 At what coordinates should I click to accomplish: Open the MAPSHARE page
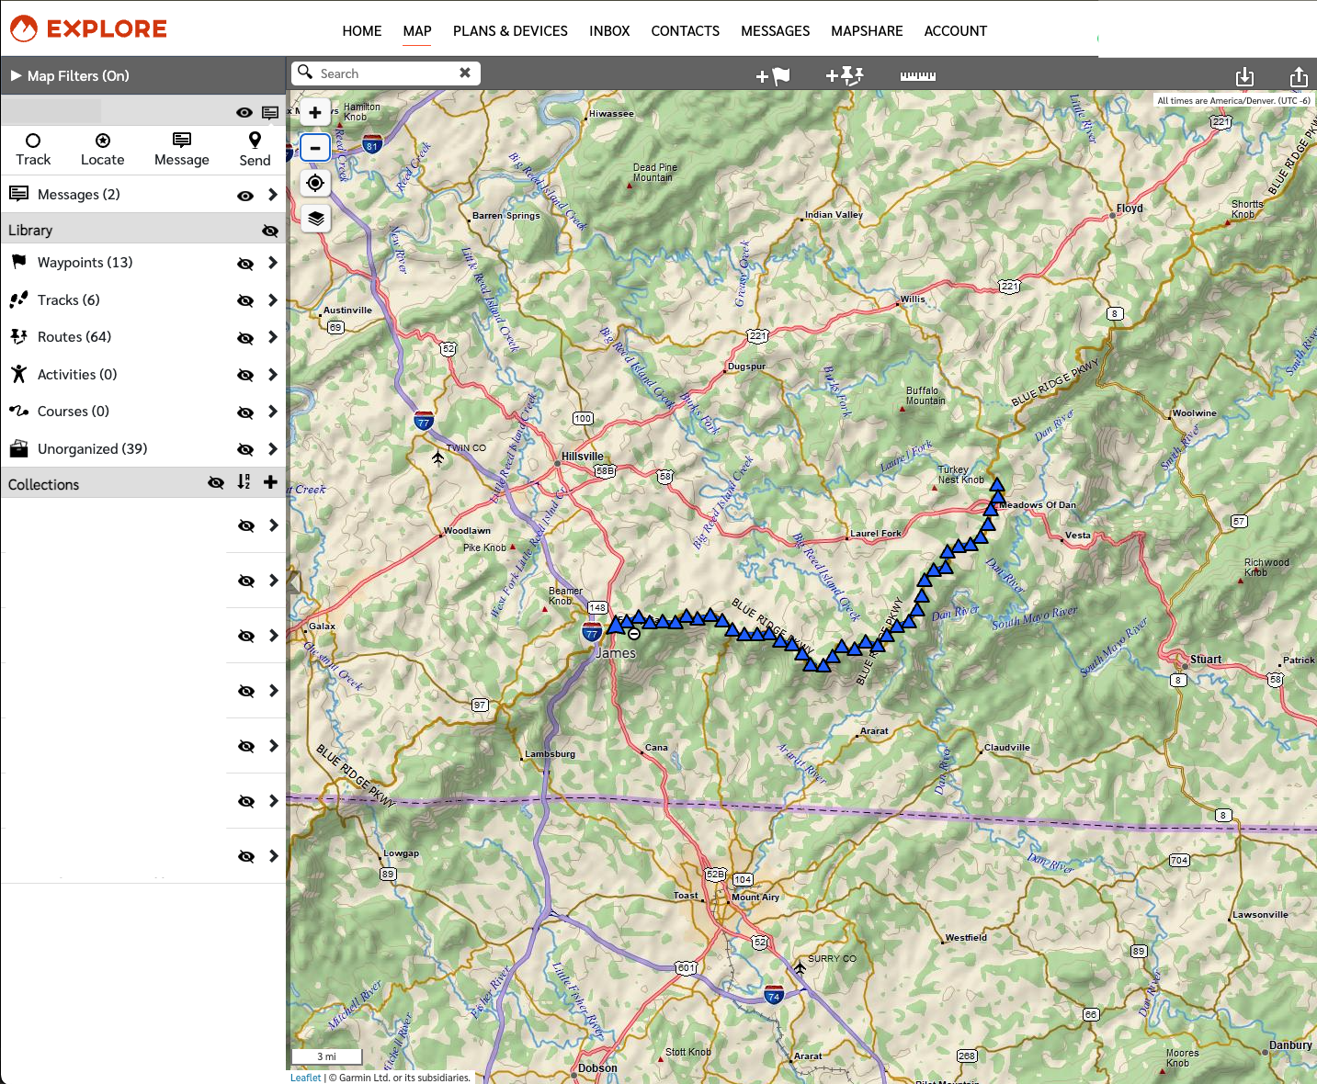[x=866, y=30]
